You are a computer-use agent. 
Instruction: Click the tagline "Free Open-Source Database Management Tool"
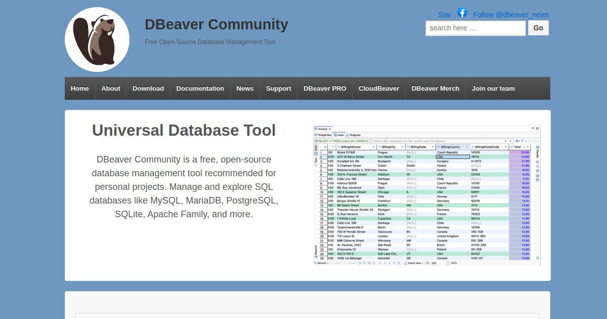pos(210,42)
